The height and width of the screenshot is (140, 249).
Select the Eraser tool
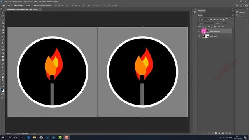click(3, 50)
